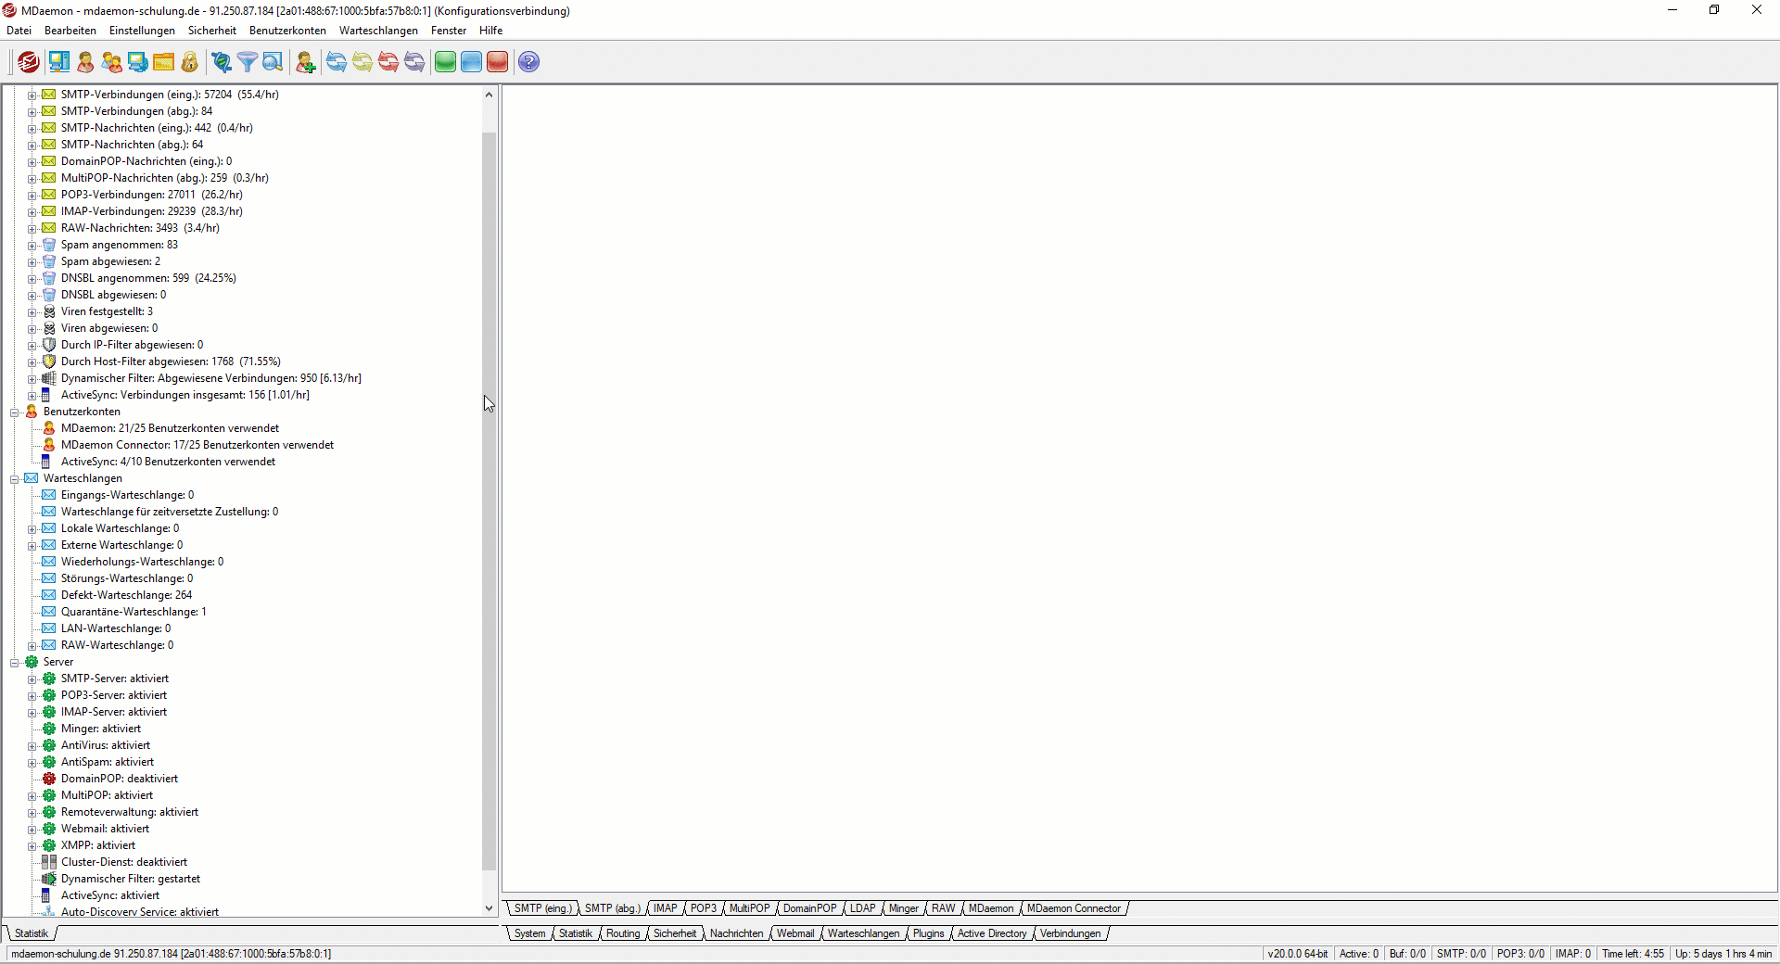Click the red square toolbar button
The width and height of the screenshot is (1780, 964).
coord(498,62)
